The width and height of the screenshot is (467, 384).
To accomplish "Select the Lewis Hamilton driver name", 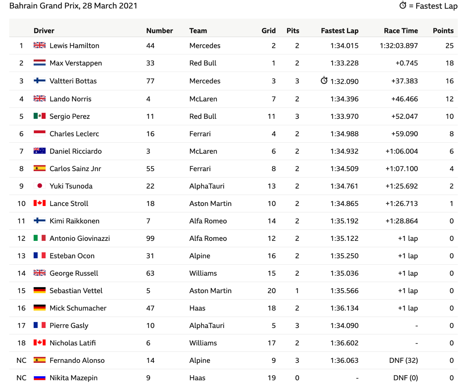I will coord(74,45).
